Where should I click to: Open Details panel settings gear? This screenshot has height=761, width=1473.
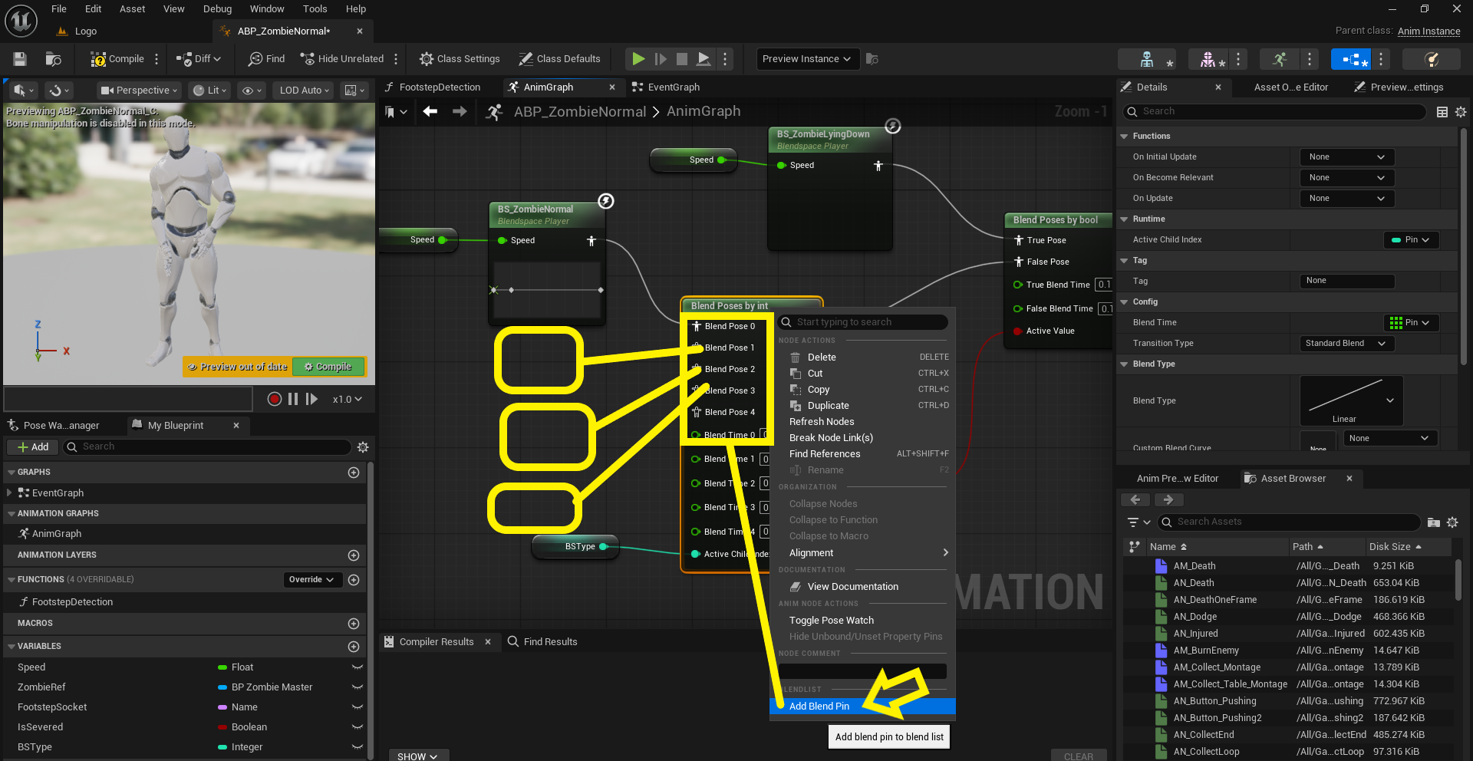(1461, 112)
